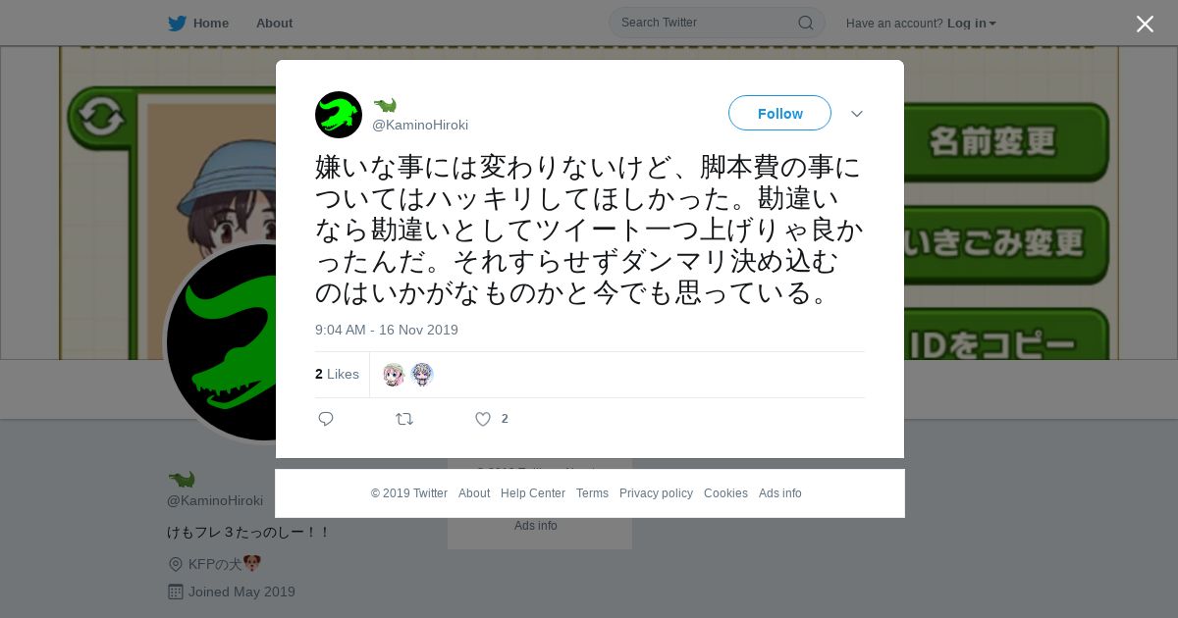1178x618 pixels.
Task: Open the About page in top nav
Action: tap(274, 23)
